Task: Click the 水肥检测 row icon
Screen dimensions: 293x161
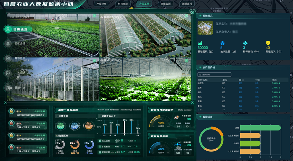Action: coord(100,147)
